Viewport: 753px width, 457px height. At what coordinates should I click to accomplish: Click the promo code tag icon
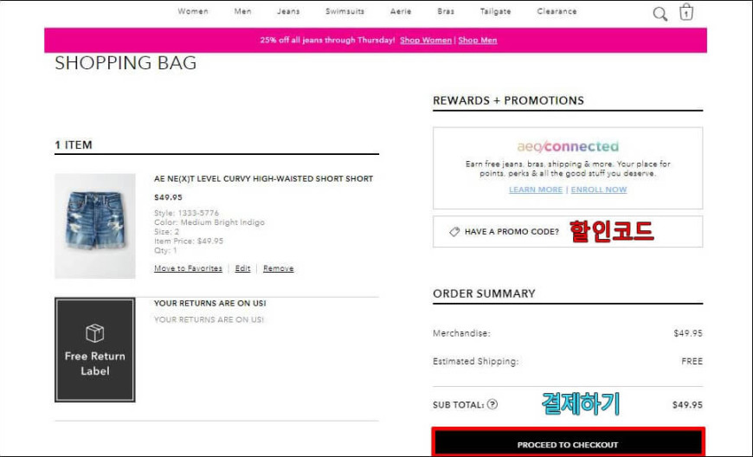[x=454, y=232]
